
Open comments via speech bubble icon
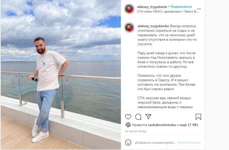click(x=138, y=117)
